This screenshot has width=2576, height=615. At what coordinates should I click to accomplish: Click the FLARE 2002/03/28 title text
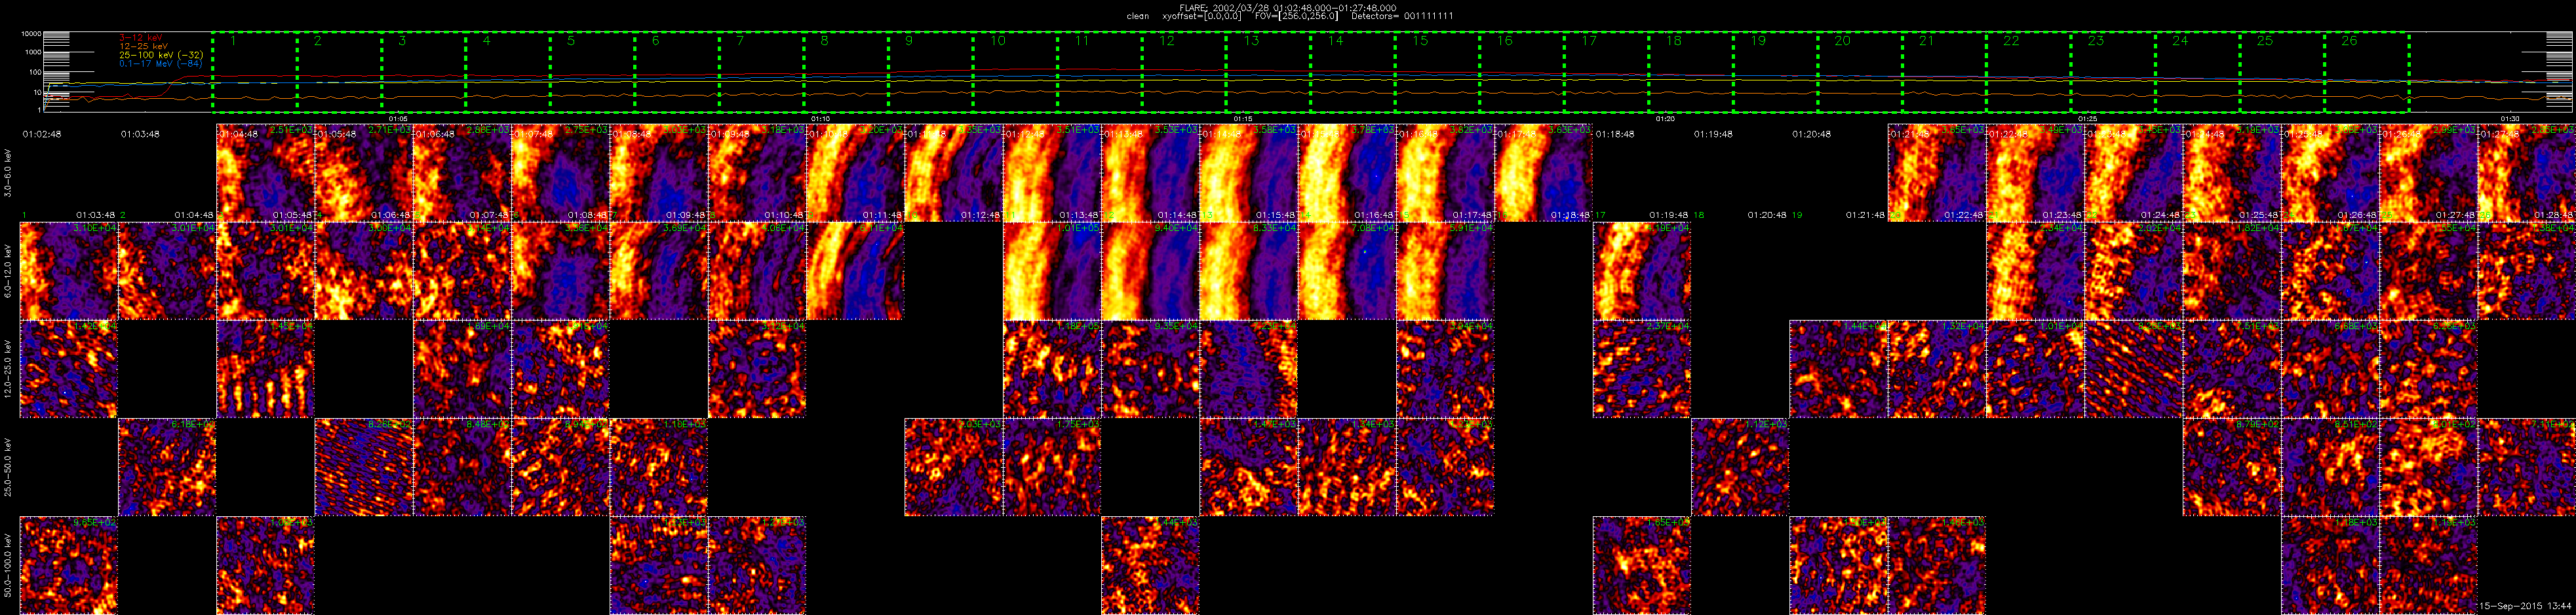(x=1288, y=7)
